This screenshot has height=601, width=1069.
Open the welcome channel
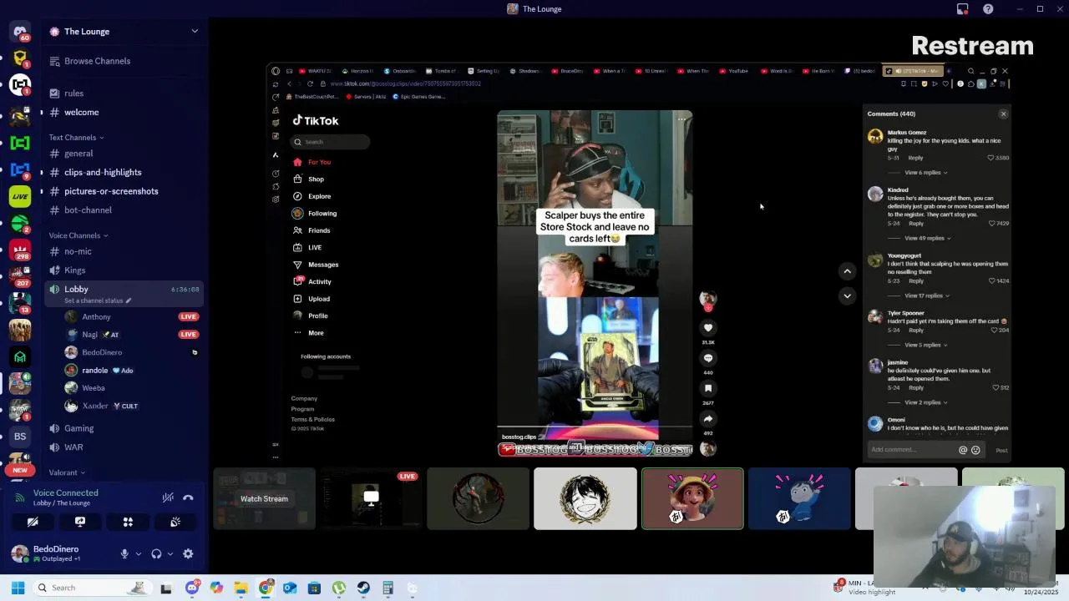[81, 112]
